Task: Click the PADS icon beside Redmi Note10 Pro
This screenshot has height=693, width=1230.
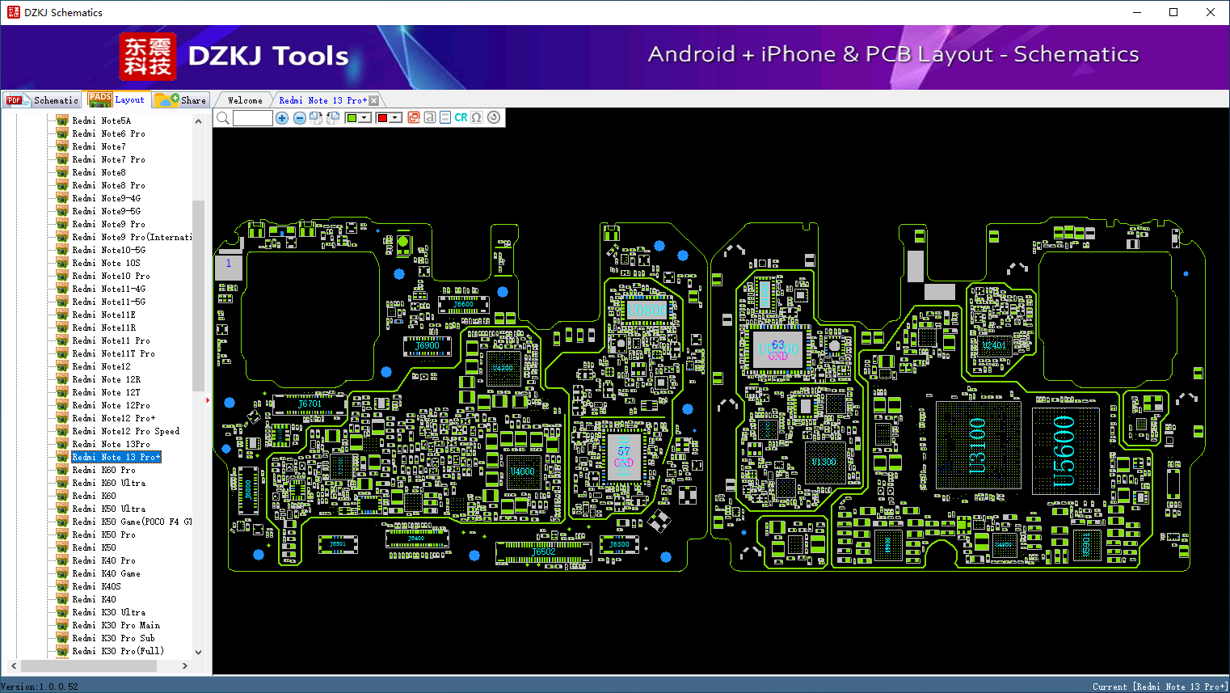Action: click(62, 276)
